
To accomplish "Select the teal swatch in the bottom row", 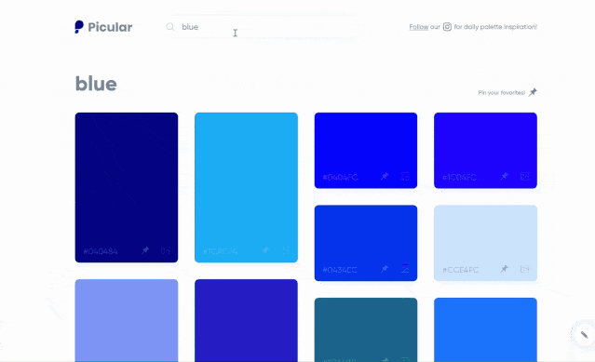I will pos(366,329).
